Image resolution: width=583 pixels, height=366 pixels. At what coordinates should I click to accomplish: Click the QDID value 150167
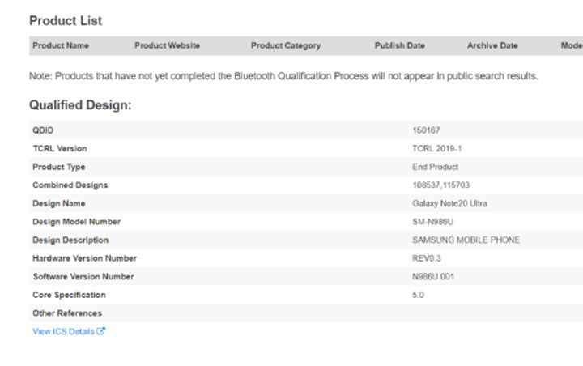pyautogui.click(x=425, y=130)
